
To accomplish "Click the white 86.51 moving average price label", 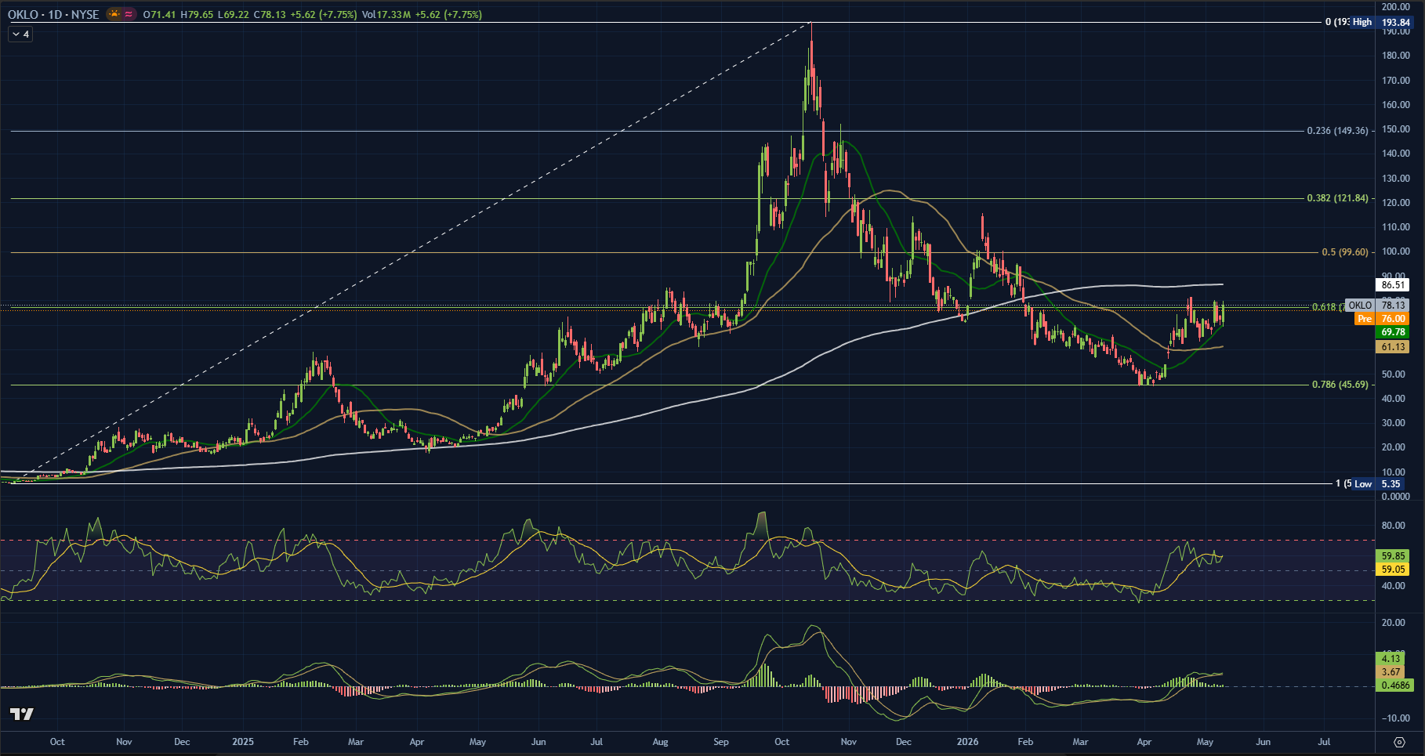I will click(x=1393, y=285).
